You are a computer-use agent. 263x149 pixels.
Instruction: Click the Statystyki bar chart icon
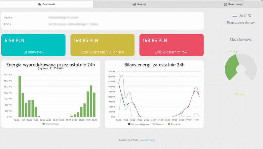(x=134, y=4)
